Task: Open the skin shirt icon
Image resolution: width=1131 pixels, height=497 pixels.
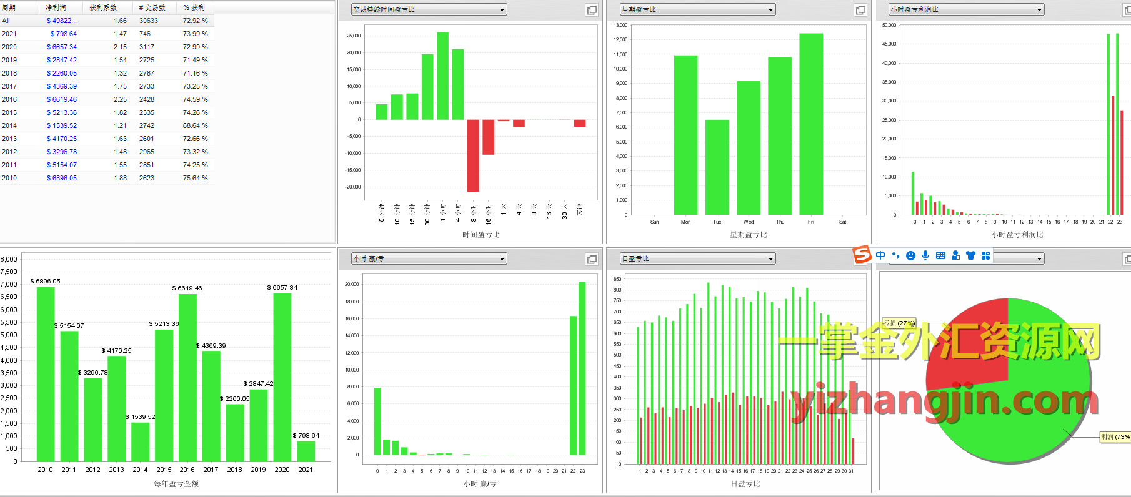Action: point(970,255)
